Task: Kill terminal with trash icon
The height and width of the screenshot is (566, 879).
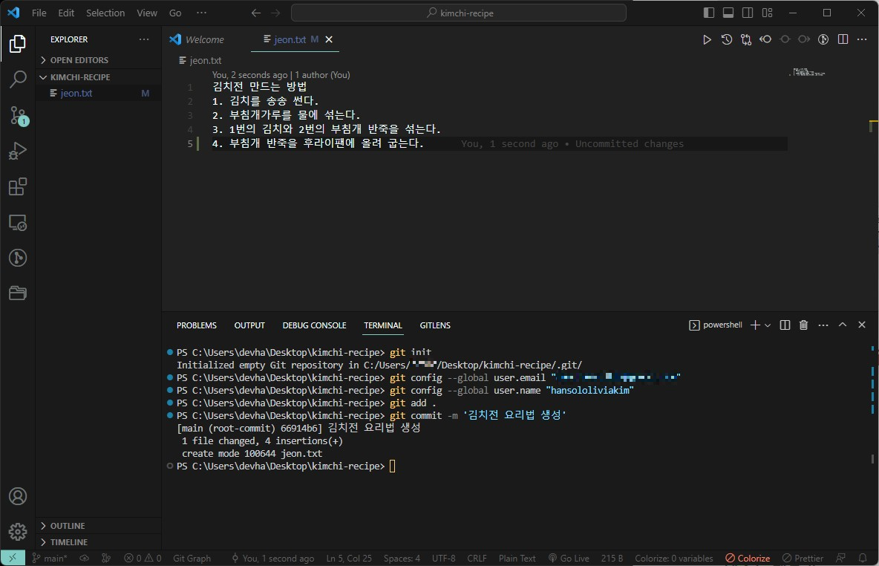Action: [x=803, y=325]
